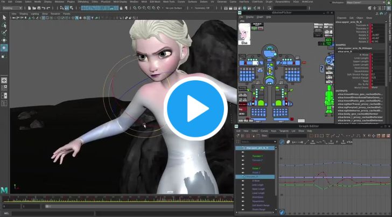Screen dimensions: 392x217
Task: Open the Modeling menu set dropdown
Action: click(x=12, y=8)
